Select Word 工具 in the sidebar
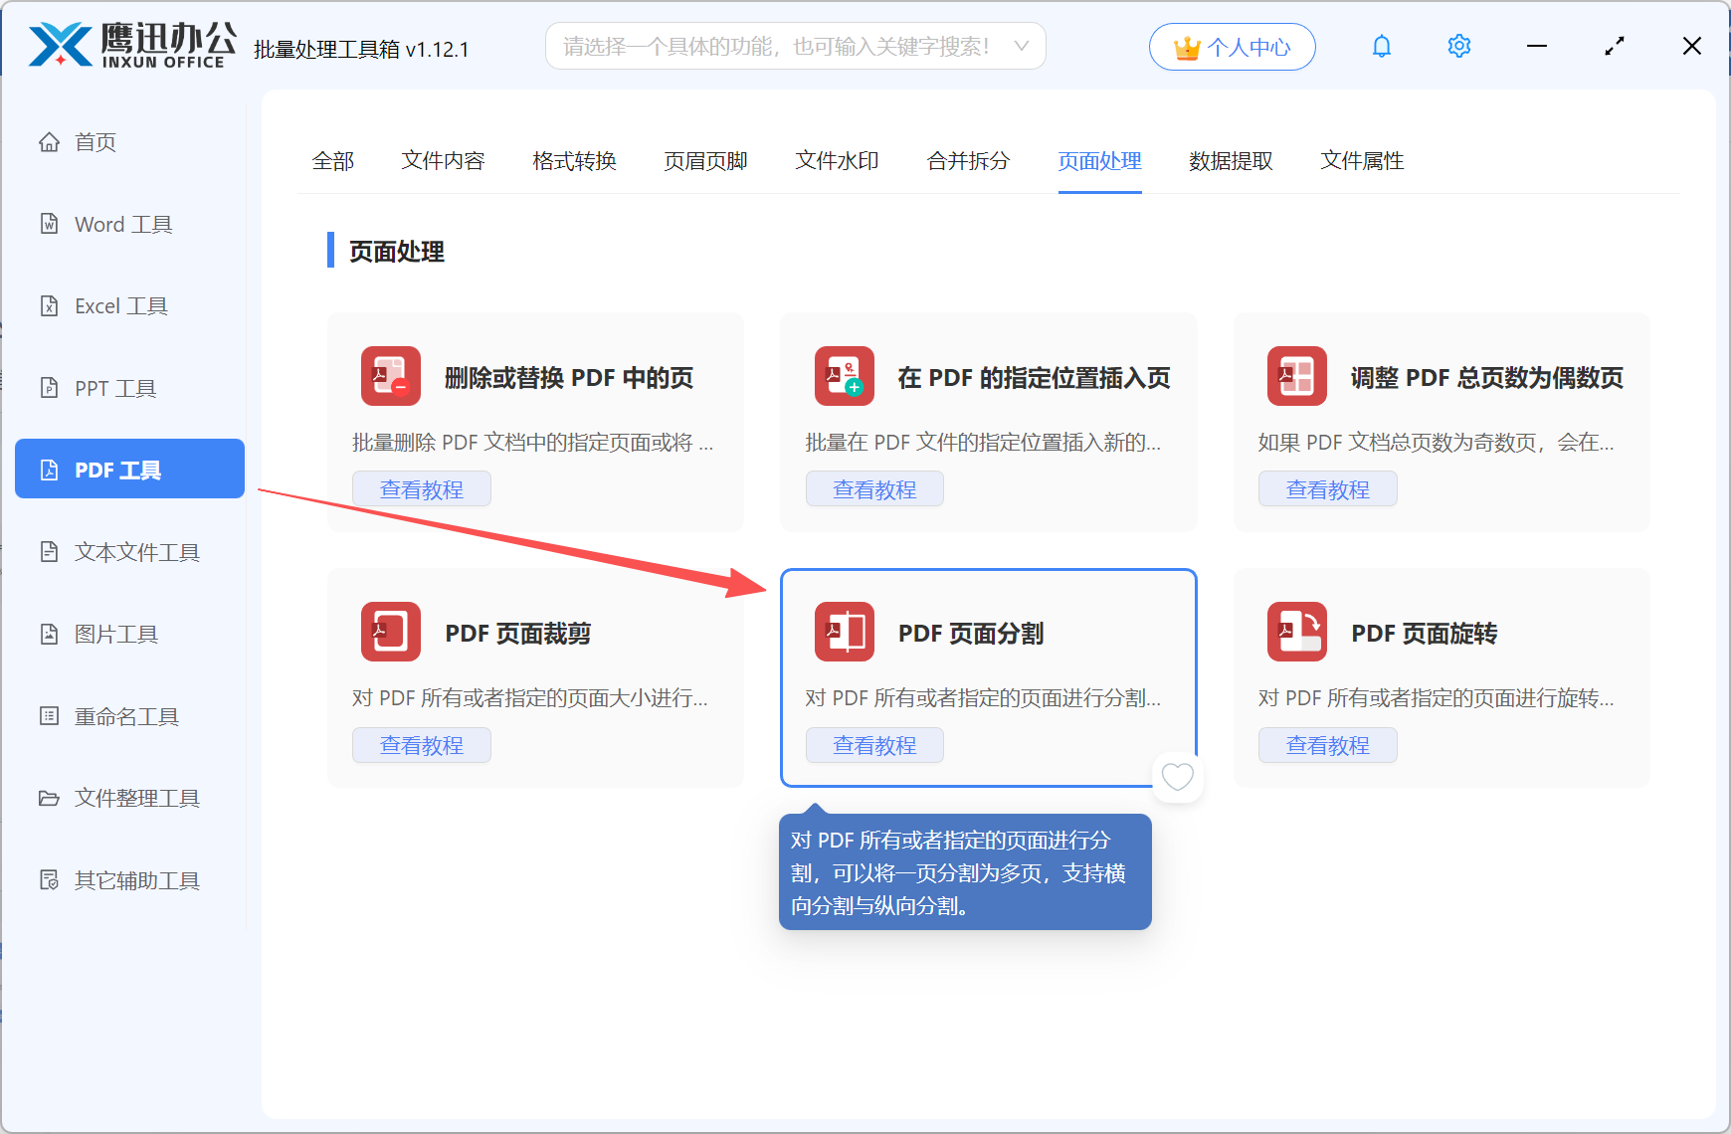This screenshot has width=1731, height=1134. pyautogui.click(x=120, y=224)
